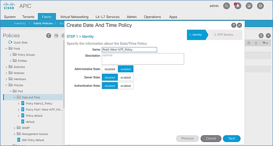The height and width of the screenshot is (146, 273).
Task: Click the download icon in right toolbar
Action: [x=256, y=43]
